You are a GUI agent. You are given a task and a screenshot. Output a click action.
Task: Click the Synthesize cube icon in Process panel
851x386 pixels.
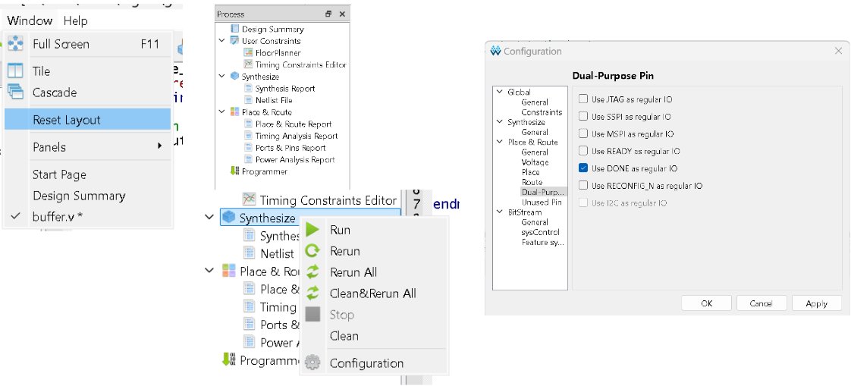[x=234, y=77]
